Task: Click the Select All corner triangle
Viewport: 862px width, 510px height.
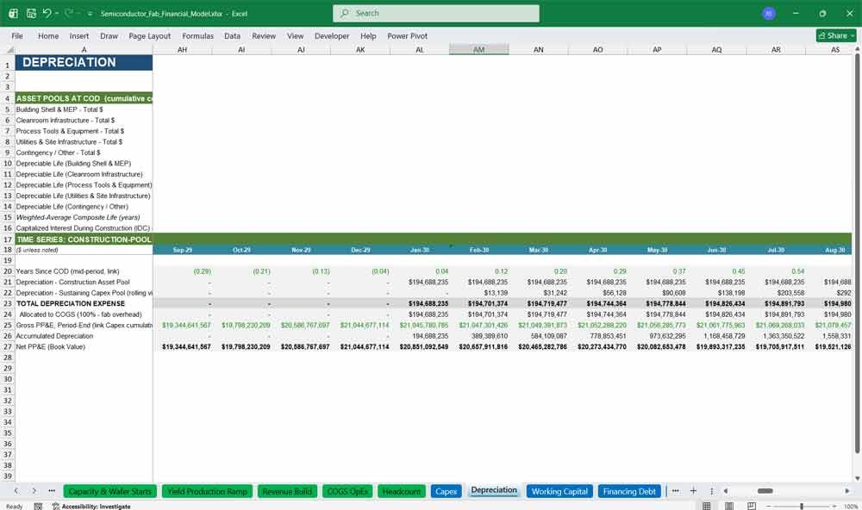Action: tap(9, 50)
